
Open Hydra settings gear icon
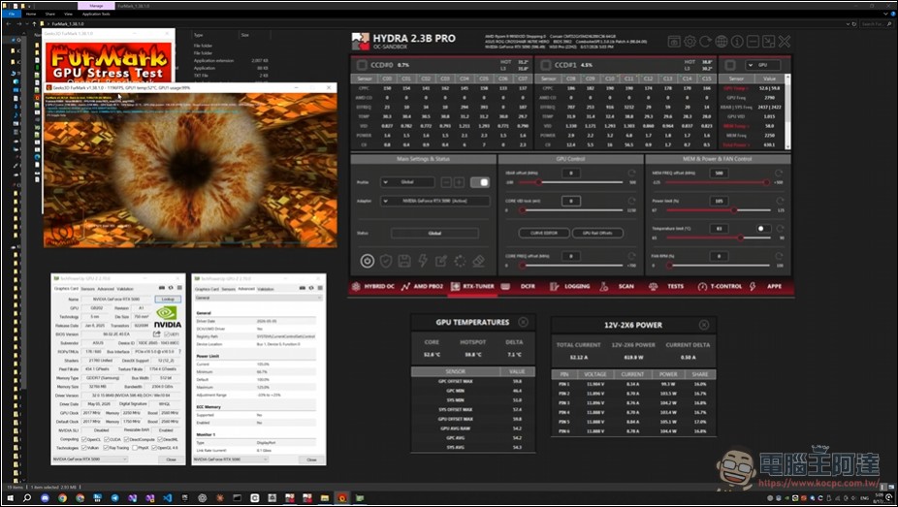pos(690,42)
